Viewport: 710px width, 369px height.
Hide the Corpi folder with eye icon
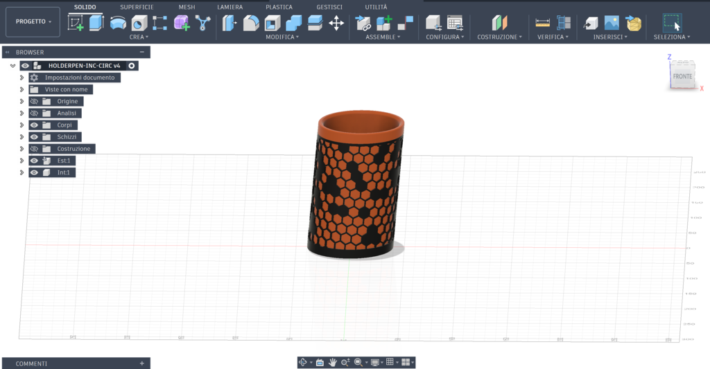coord(34,125)
